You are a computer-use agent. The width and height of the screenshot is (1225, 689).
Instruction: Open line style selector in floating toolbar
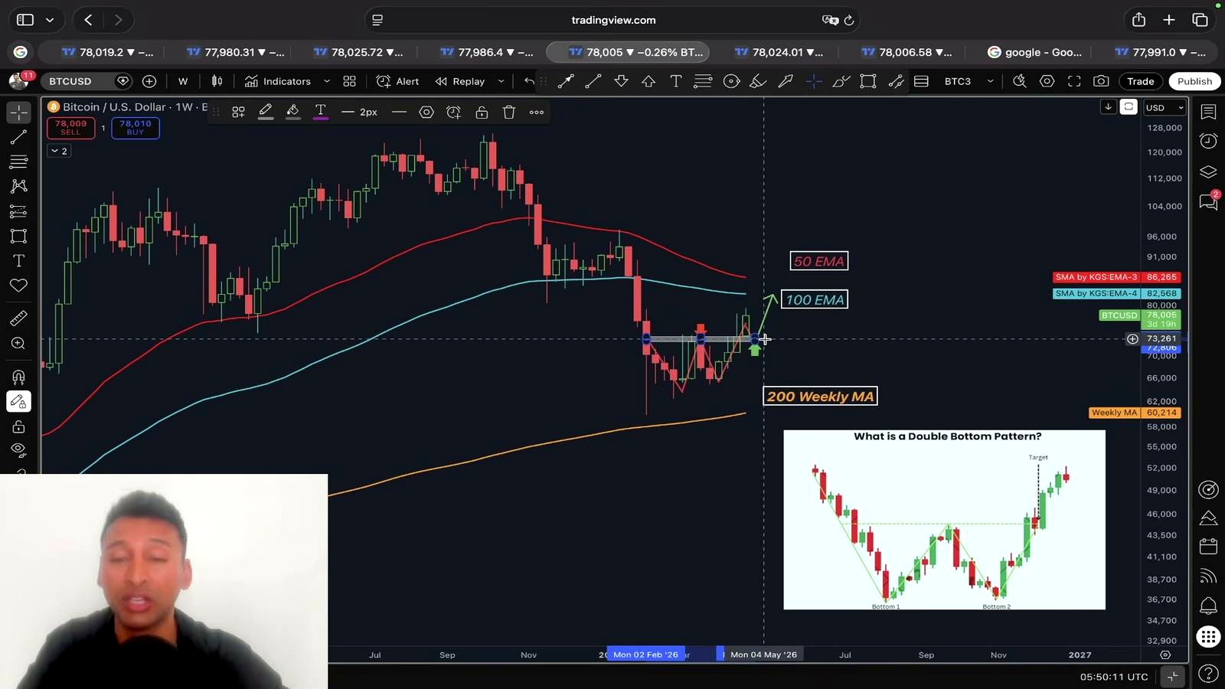point(399,113)
